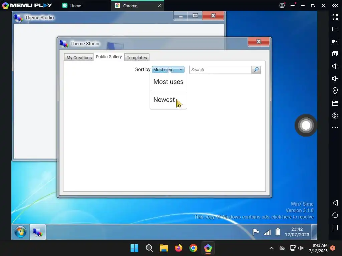Open the Win7 Start orb

[20, 232]
